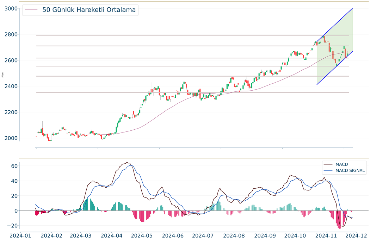Click the 40 label on MACD axis
The width and height of the screenshot is (370, 240).
pos(14,181)
